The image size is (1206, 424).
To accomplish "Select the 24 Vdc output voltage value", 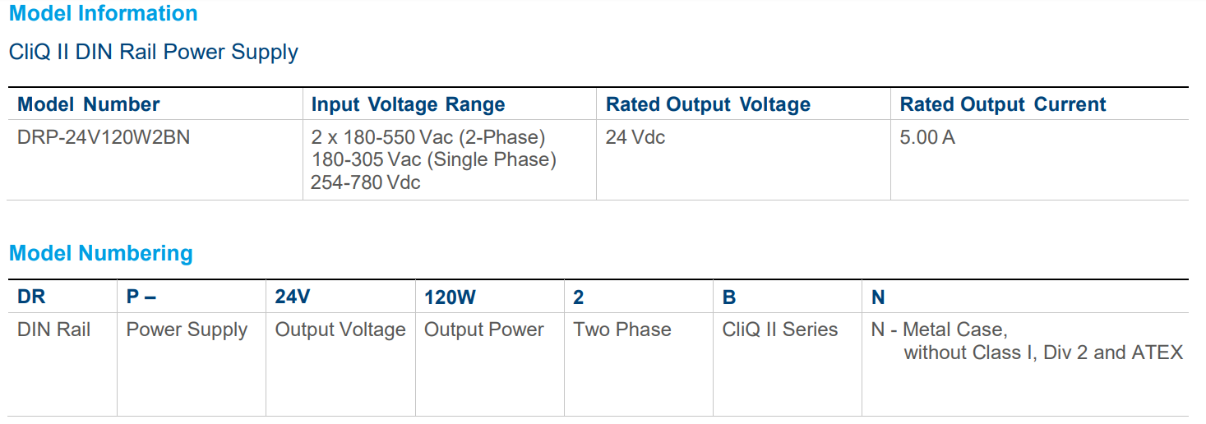I will pos(635,137).
